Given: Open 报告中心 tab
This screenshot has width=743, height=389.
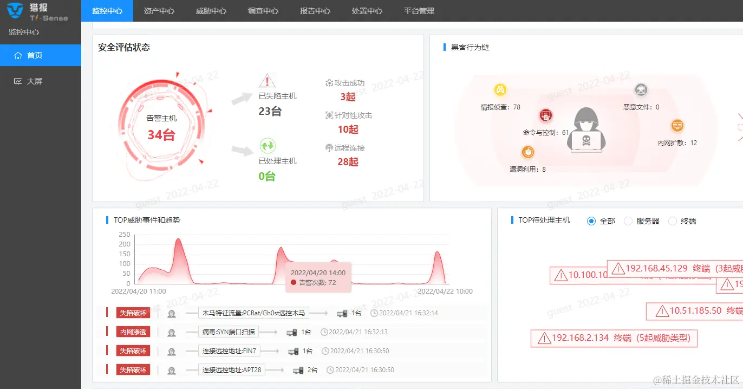Looking at the screenshot, I should 315,11.
